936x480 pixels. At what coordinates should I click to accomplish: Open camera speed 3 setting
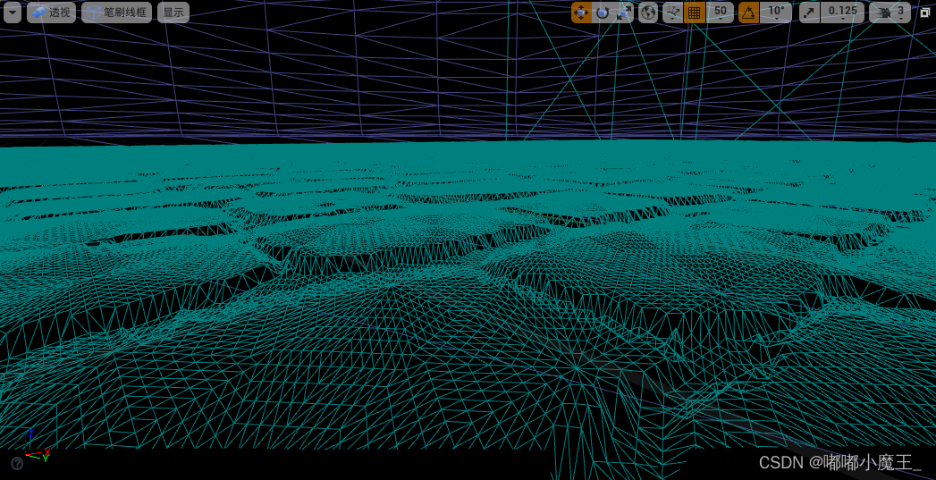coord(890,13)
